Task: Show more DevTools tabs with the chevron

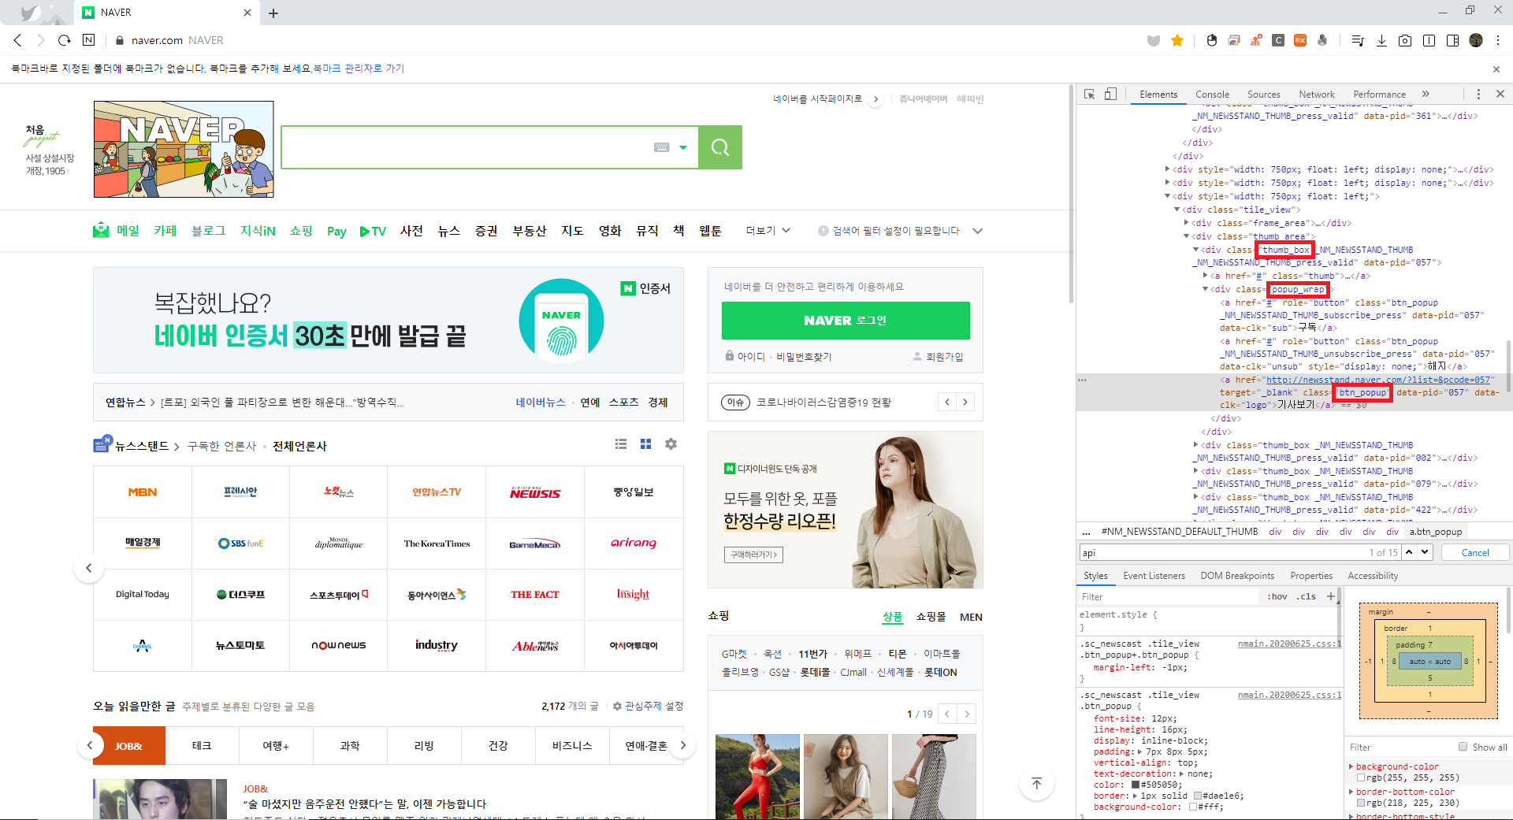Action: click(1426, 94)
